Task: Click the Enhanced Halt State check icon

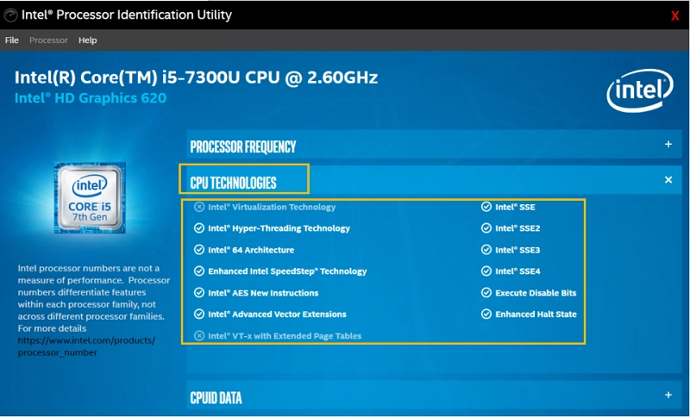Action: (x=486, y=314)
